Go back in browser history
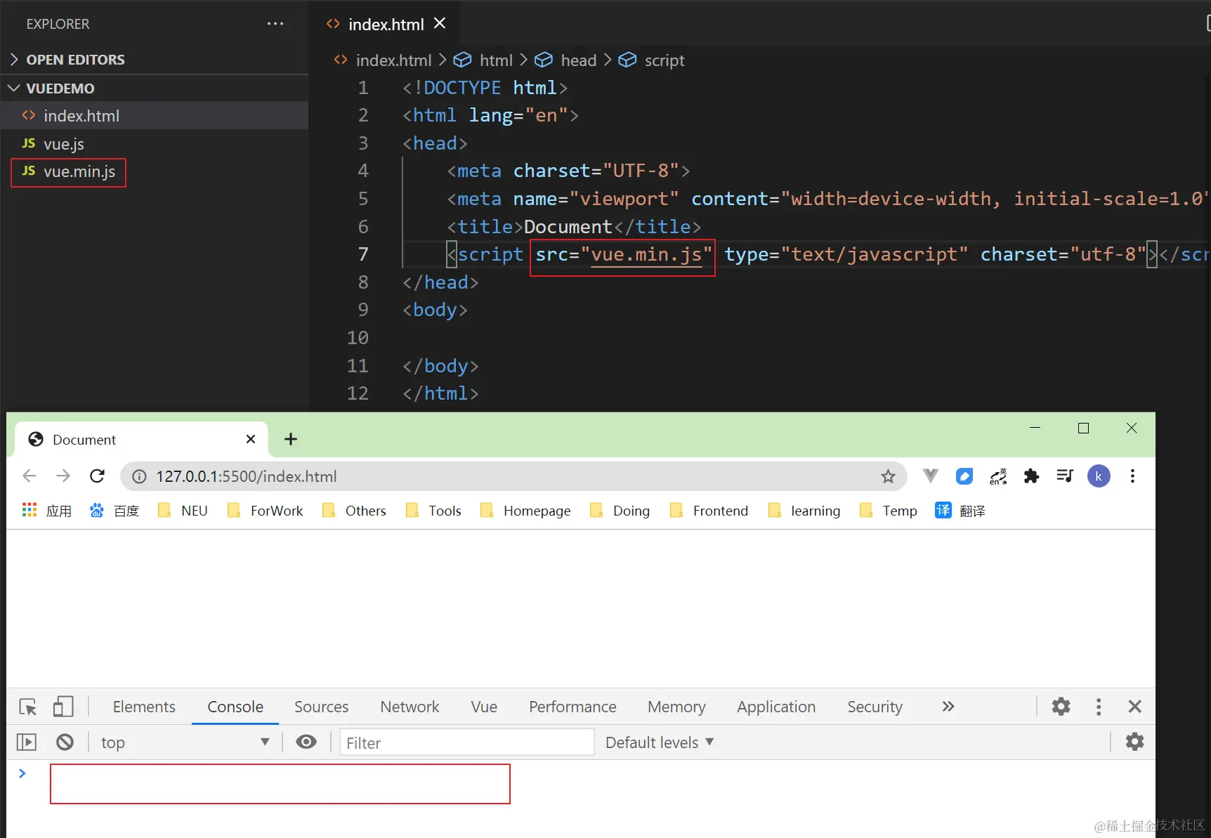Viewport: 1211px width, 838px height. [x=30, y=476]
